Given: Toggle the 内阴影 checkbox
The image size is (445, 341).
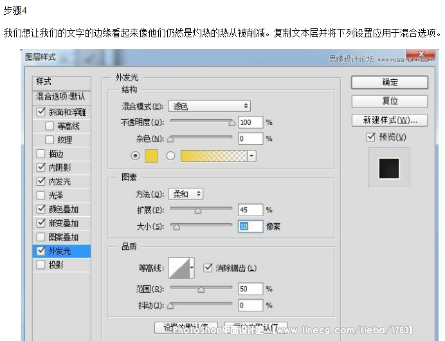Looking at the screenshot, I should 41,167.
